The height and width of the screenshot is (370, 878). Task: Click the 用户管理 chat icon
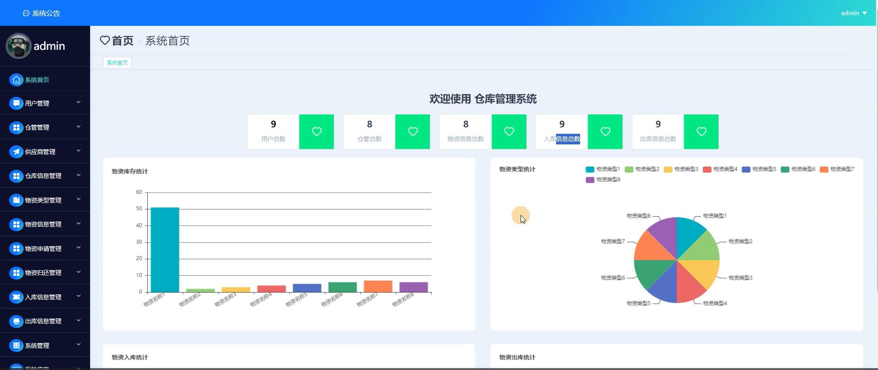16,103
